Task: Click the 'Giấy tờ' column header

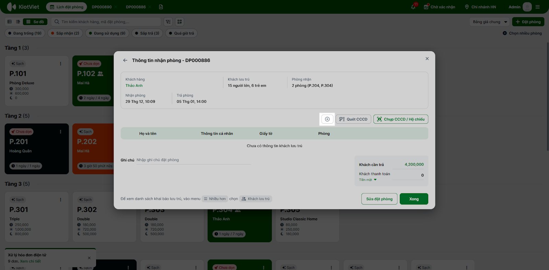Action: click(x=266, y=134)
